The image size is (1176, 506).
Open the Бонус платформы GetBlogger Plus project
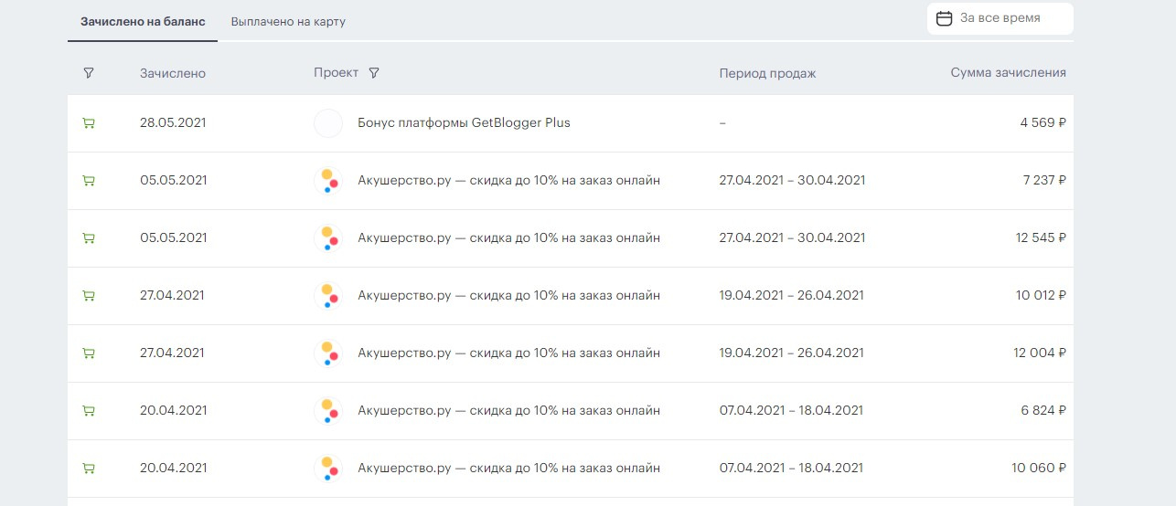coord(464,122)
